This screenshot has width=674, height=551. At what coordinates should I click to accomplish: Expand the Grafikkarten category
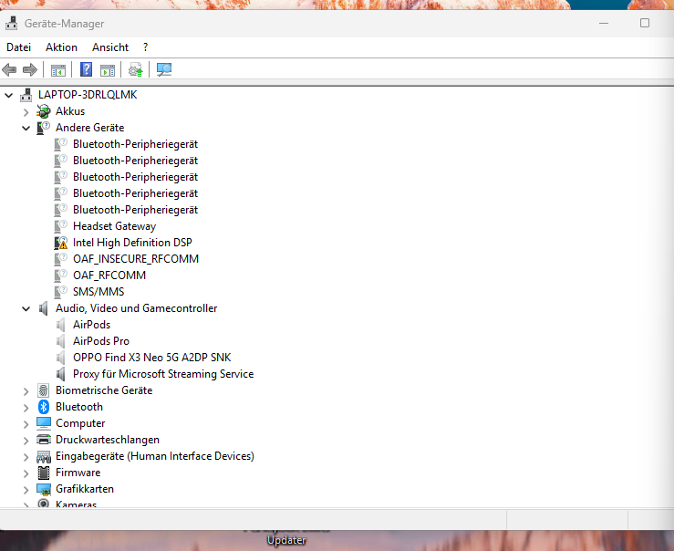pyautogui.click(x=26, y=490)
